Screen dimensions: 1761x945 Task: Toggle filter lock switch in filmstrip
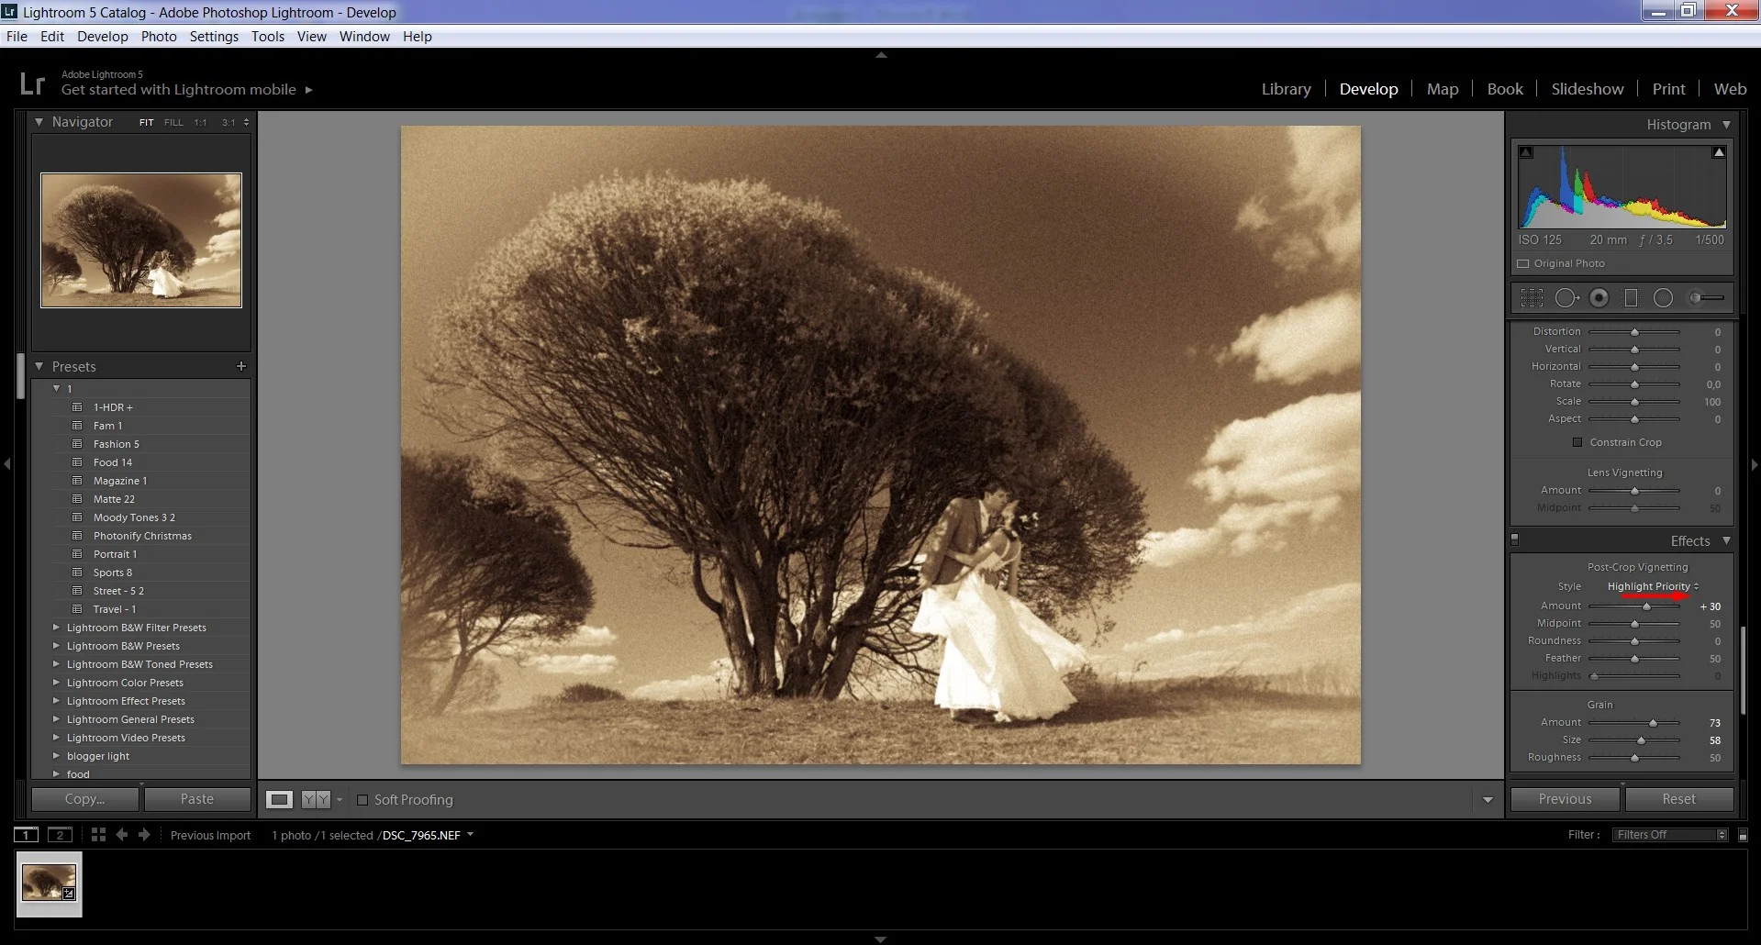click(x=1743, y=835)
